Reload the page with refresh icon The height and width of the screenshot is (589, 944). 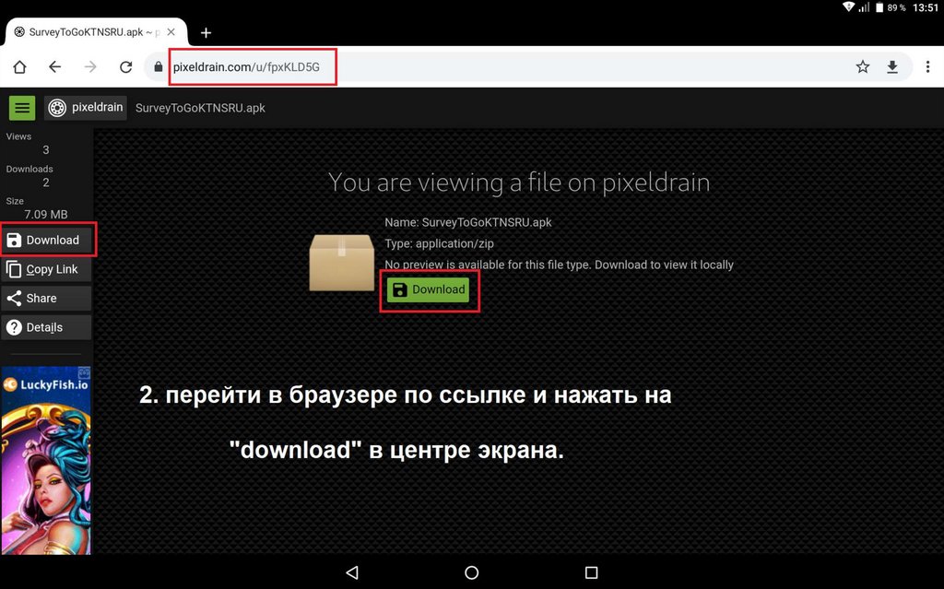click(x=125, y=67)
